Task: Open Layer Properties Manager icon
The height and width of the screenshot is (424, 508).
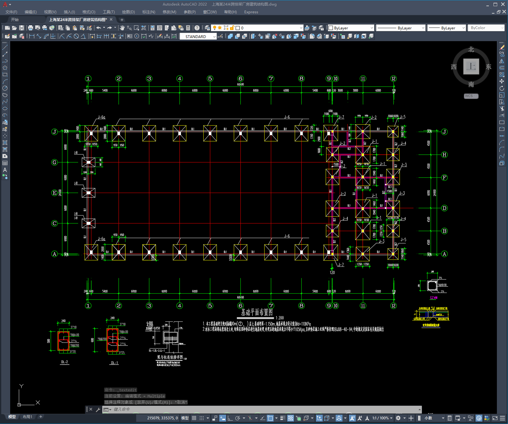Action: click(x=207, y=28)
